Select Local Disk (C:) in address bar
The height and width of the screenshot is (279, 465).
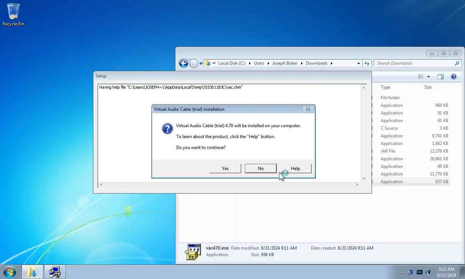tap(232, 63)
